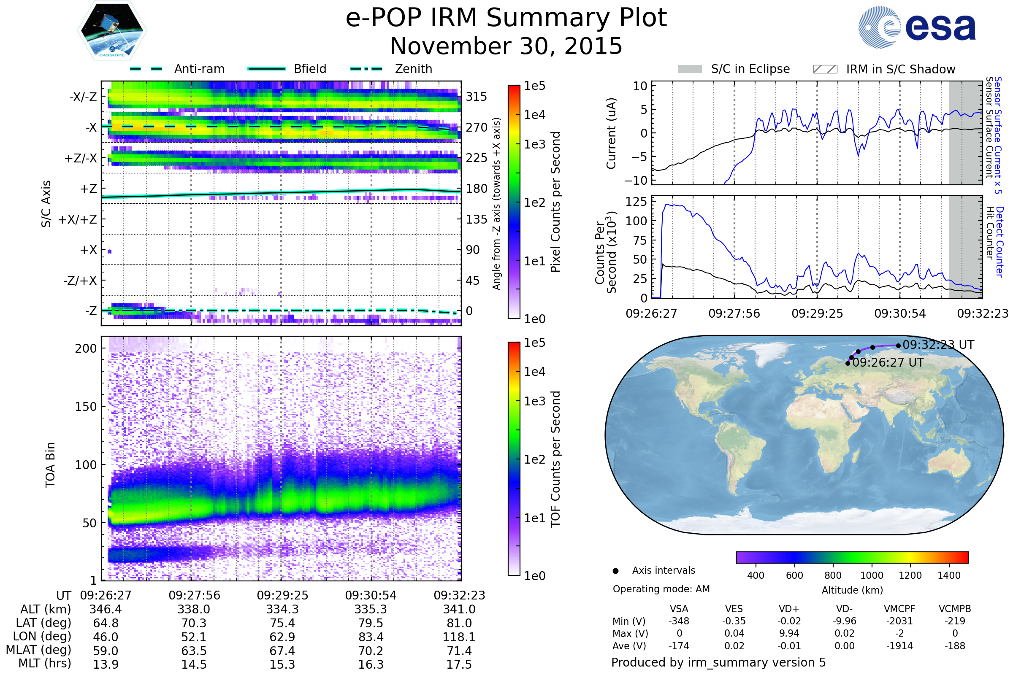Click the Altitude (km) color bar
The width and height of the screenshot is (1013, 675).
point(852,557)
